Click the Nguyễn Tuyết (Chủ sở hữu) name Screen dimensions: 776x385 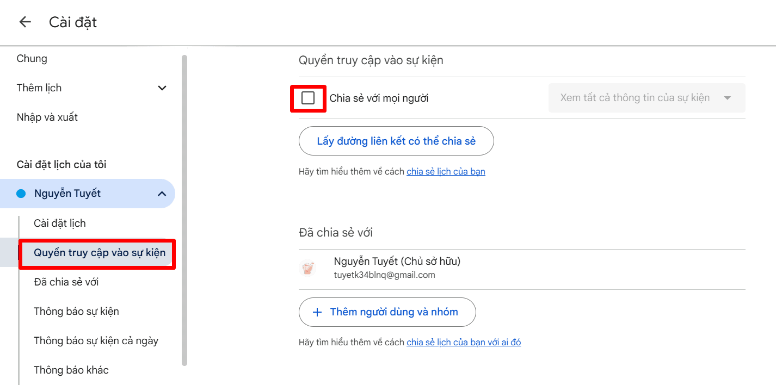tap(397, 261)
